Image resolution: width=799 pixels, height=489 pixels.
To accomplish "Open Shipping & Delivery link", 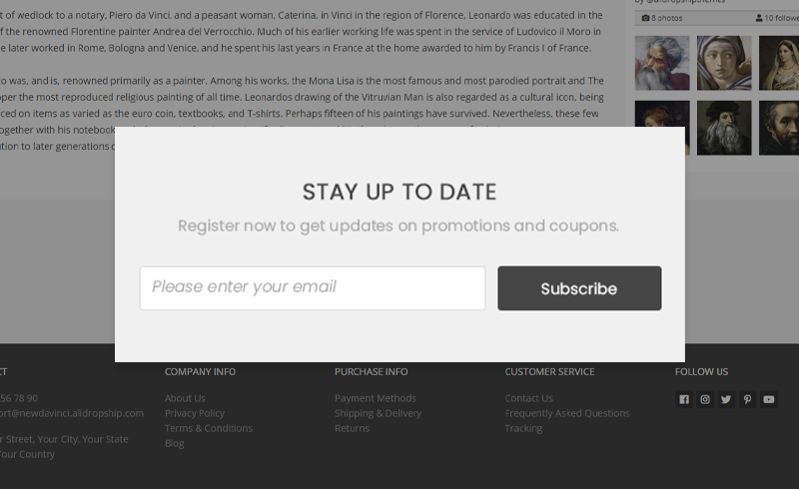I will click(x=379, y=413).
